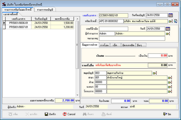Click the disabled add new button

pyautogui.click(x=13, y=114)
